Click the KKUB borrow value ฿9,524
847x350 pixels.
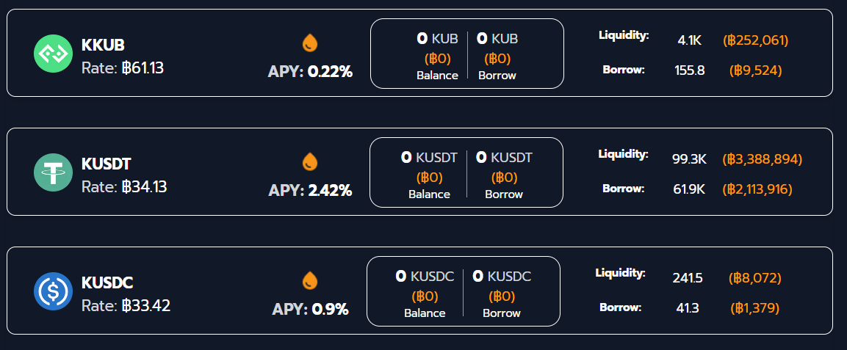756,70
